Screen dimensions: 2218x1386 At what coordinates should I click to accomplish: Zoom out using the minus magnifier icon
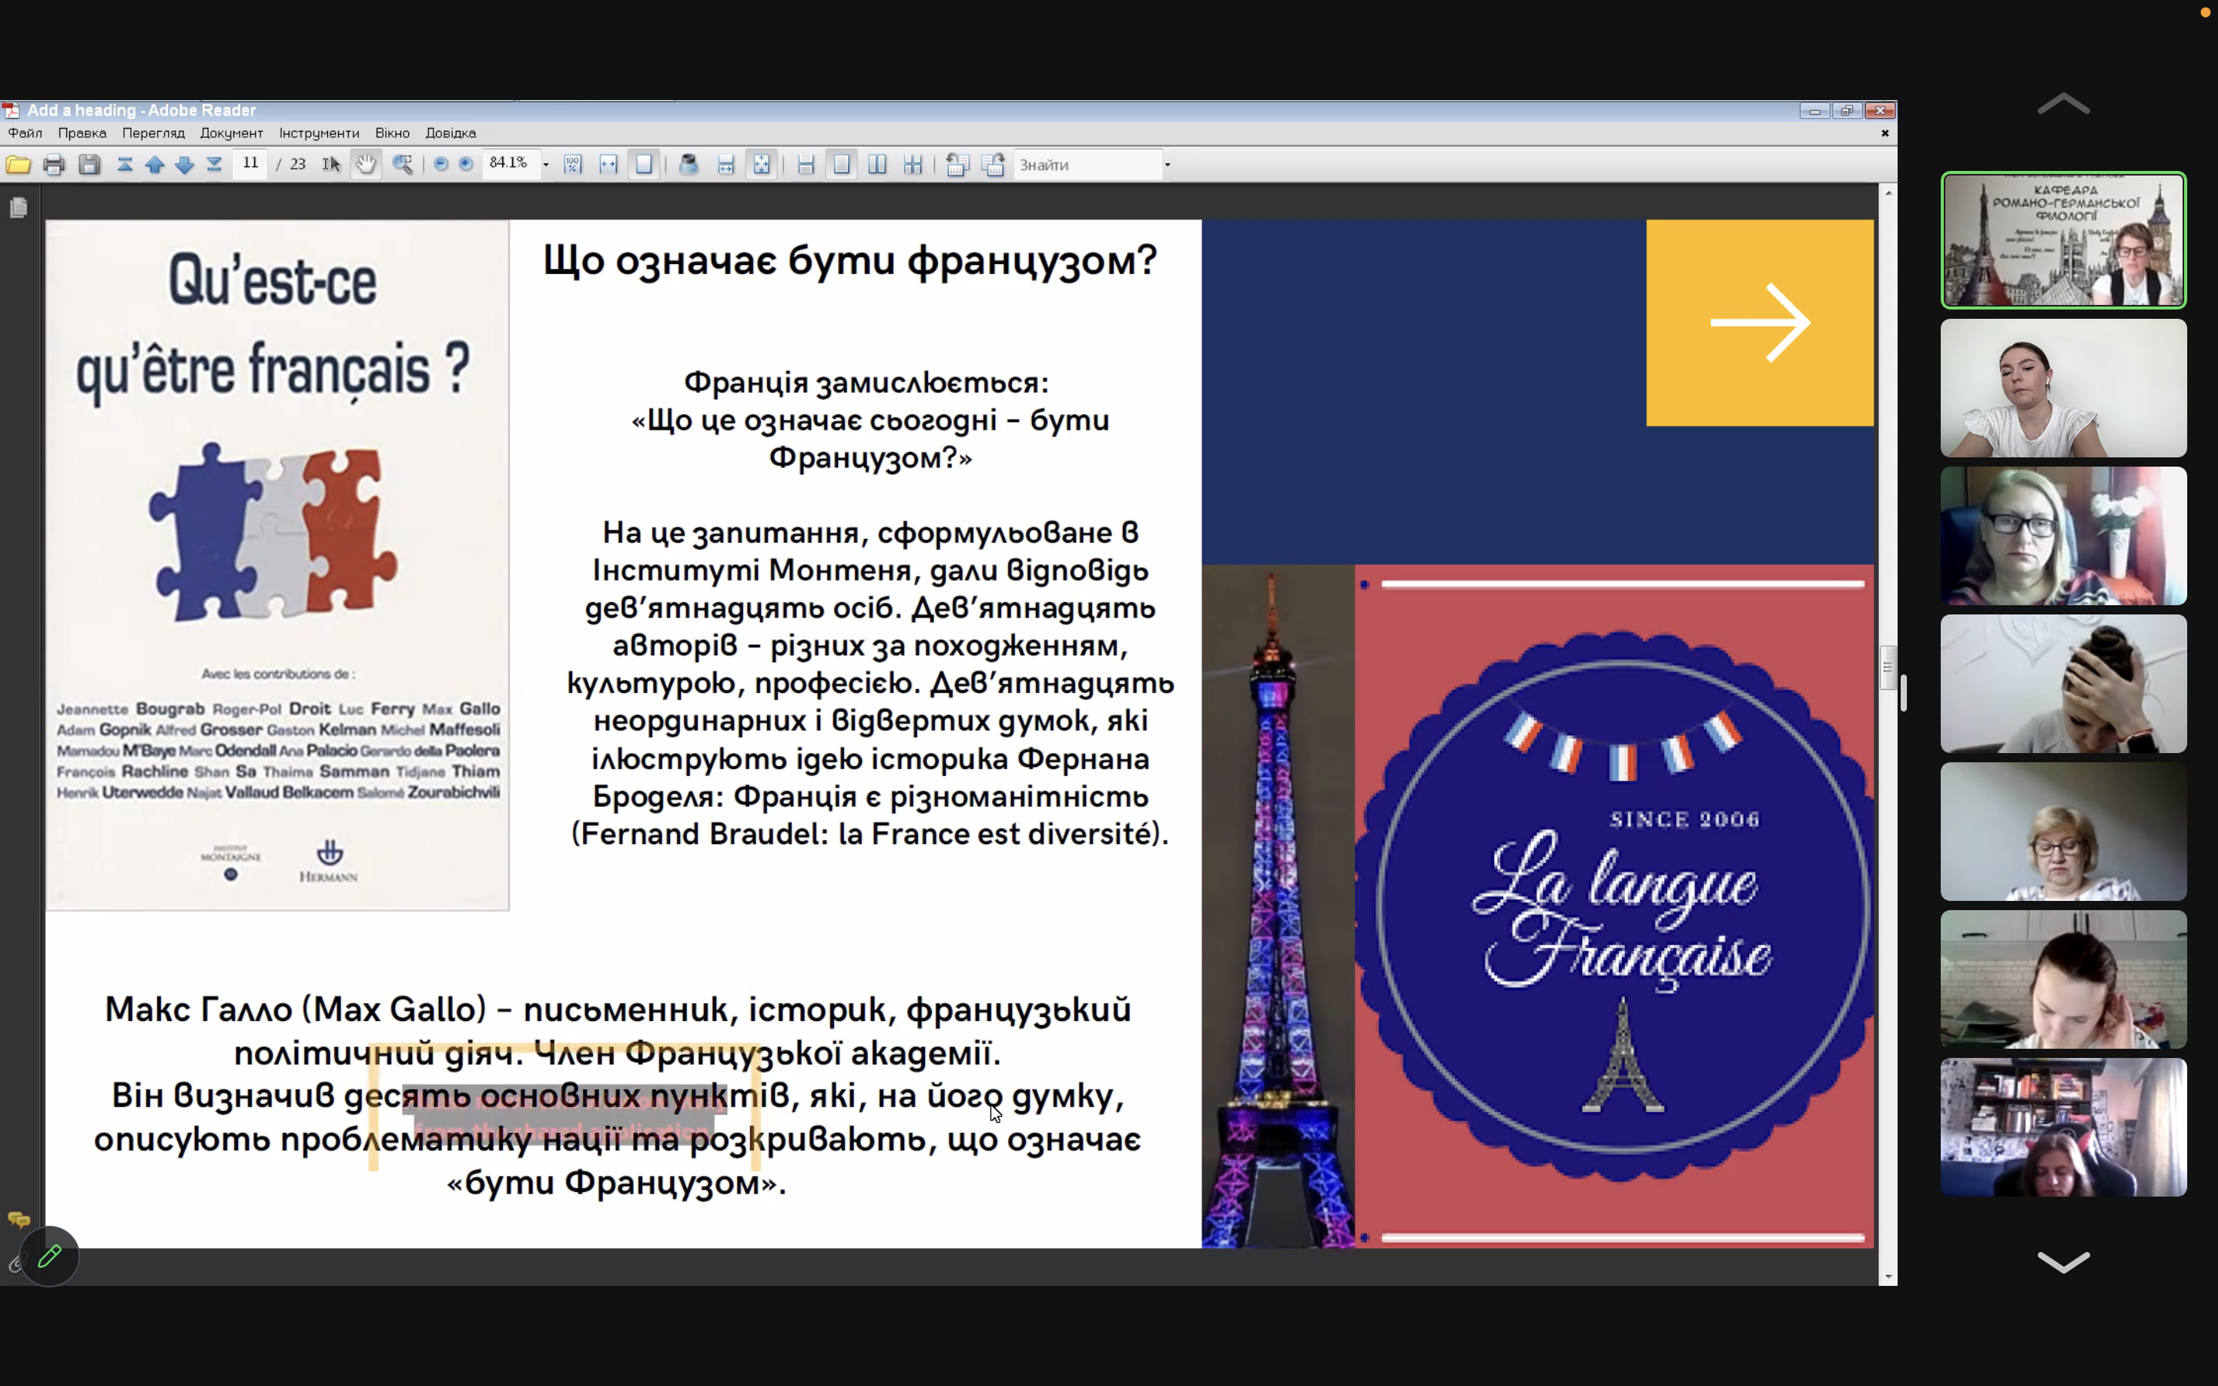pos(443,164)
